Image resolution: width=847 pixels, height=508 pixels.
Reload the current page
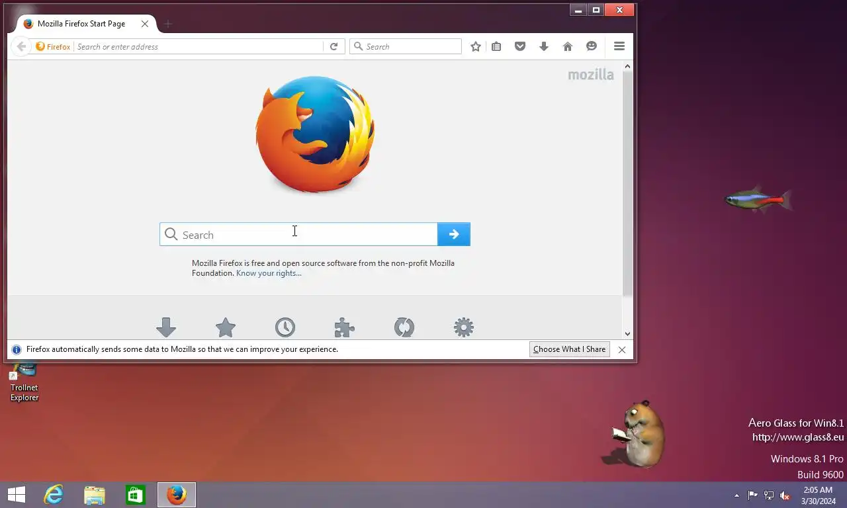334,46
